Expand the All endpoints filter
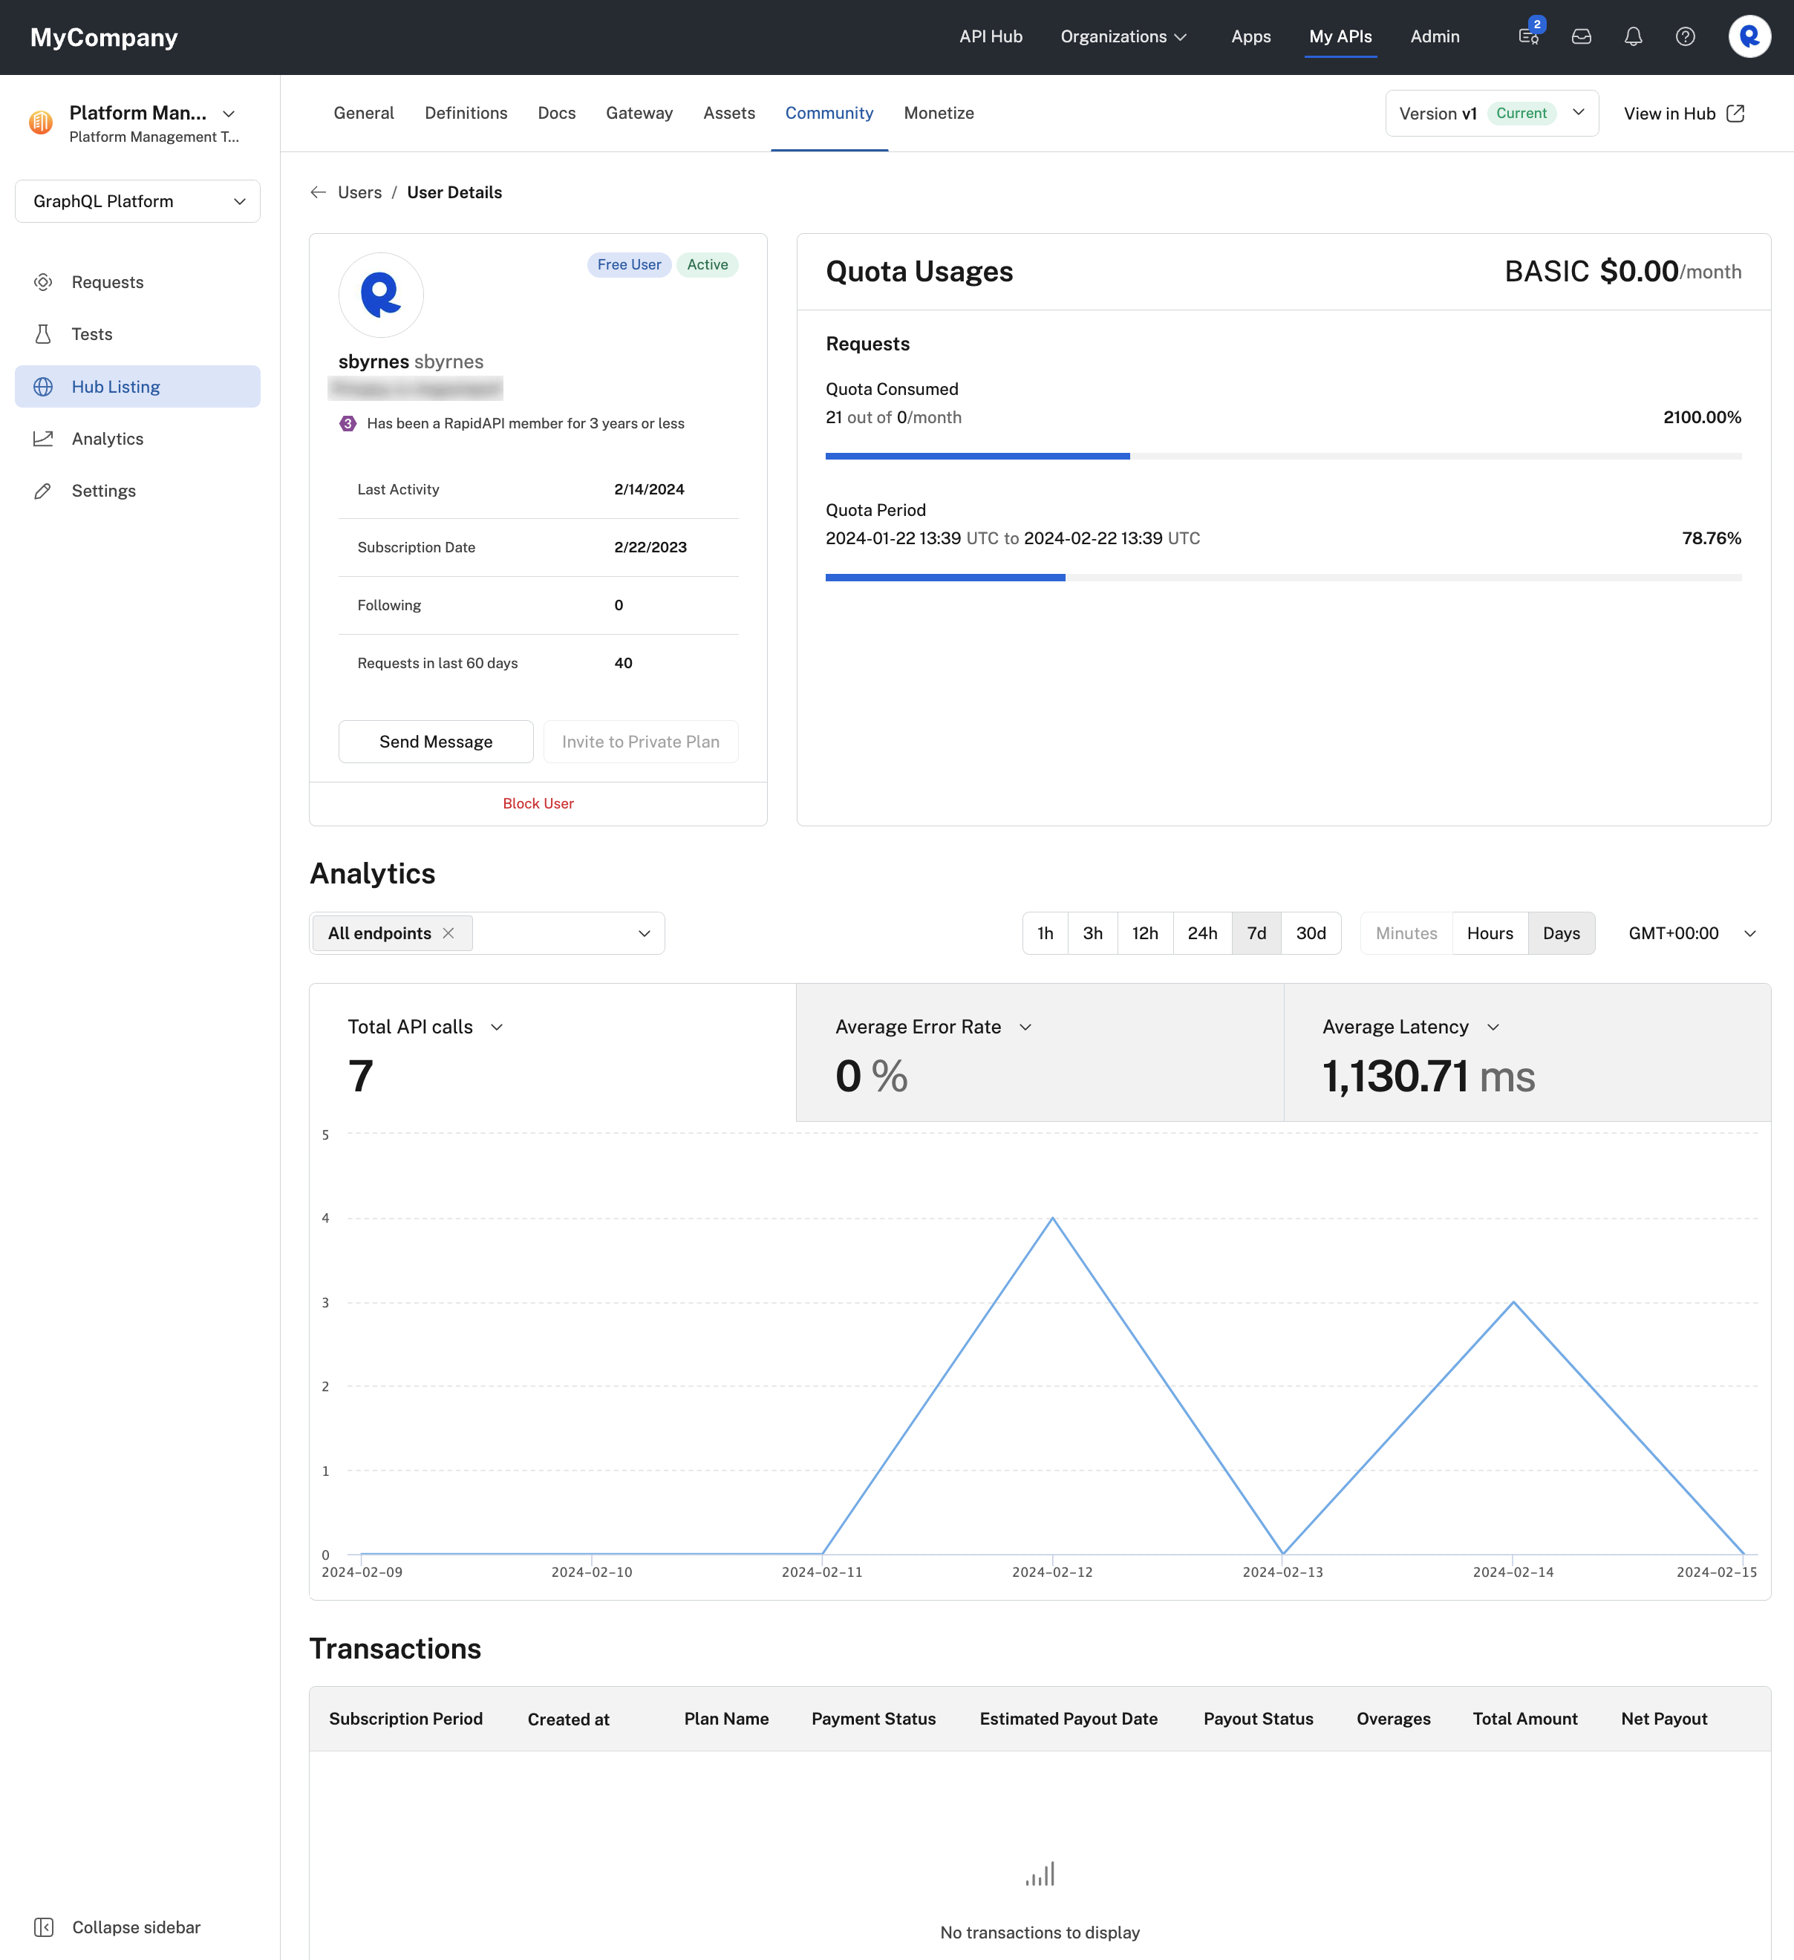 [x=645, y=932]
